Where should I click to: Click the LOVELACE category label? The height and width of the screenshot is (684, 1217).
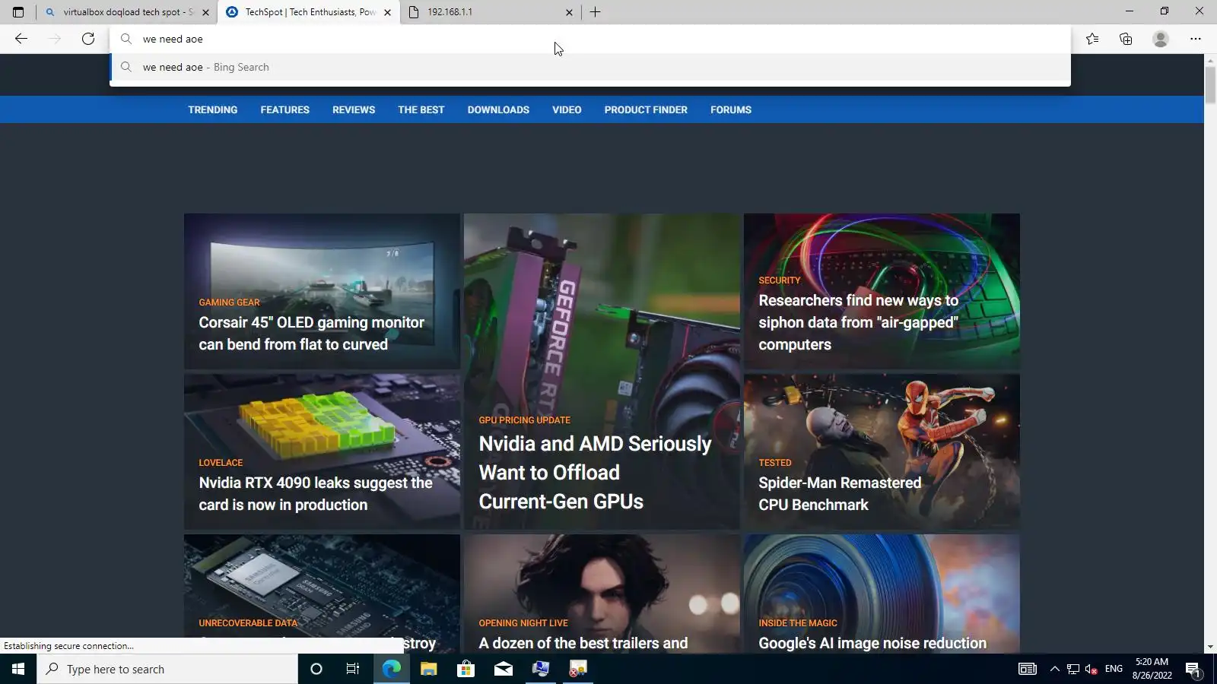coord(221,463)
